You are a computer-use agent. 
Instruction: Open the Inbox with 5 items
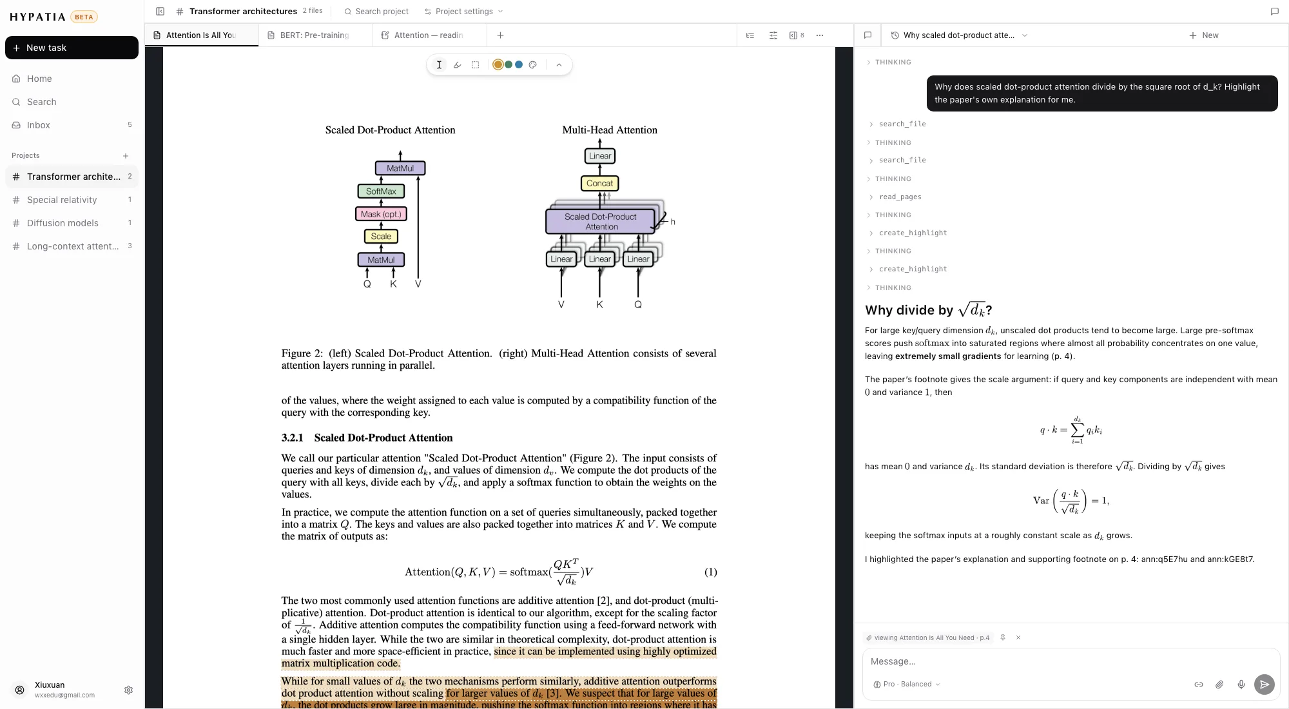72,125
